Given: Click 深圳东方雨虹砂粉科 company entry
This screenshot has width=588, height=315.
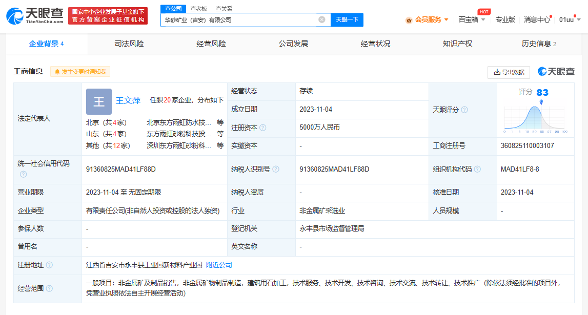Looking at the screenshot, I should [x=179, y=145].
